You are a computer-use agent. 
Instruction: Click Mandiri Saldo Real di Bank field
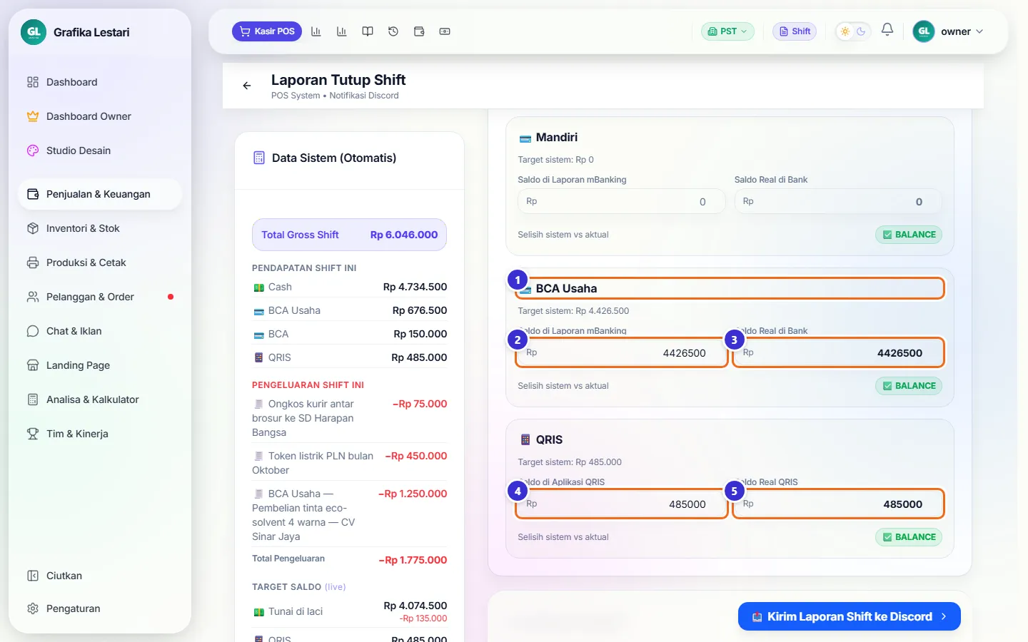click(838, 202)
